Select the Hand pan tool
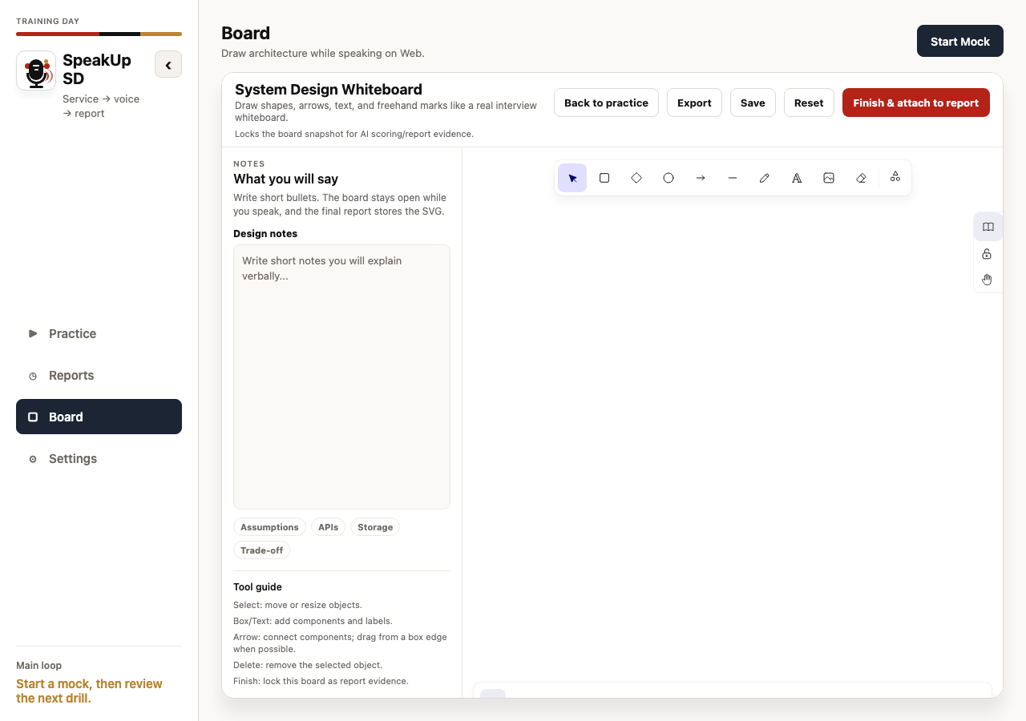This screenshot has height=721, width=1026. coord(988,280)
